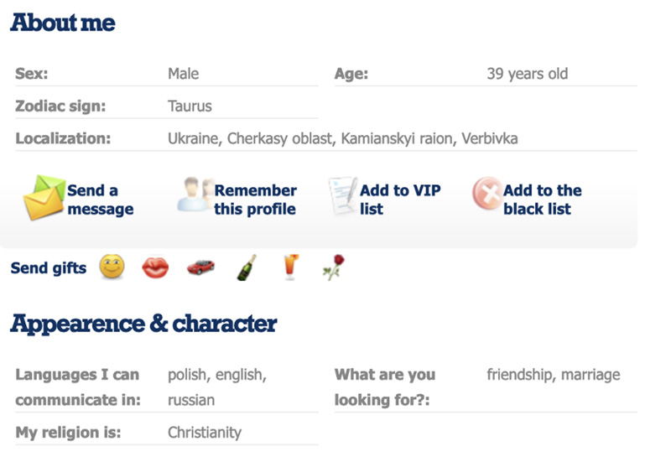671x462 pixels.
Task: Send the champagne bottle gift
Action: (x=246, y=267)
